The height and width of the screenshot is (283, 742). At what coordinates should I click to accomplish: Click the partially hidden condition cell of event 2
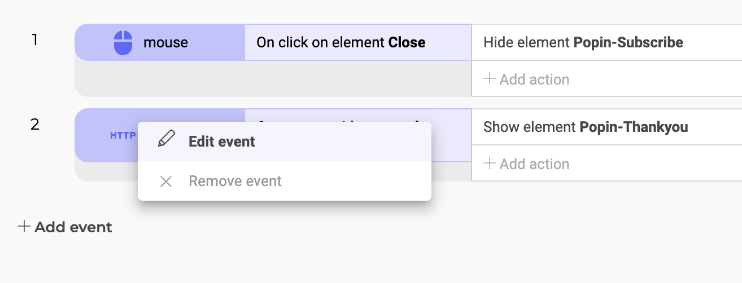click(x=451, y=135)
